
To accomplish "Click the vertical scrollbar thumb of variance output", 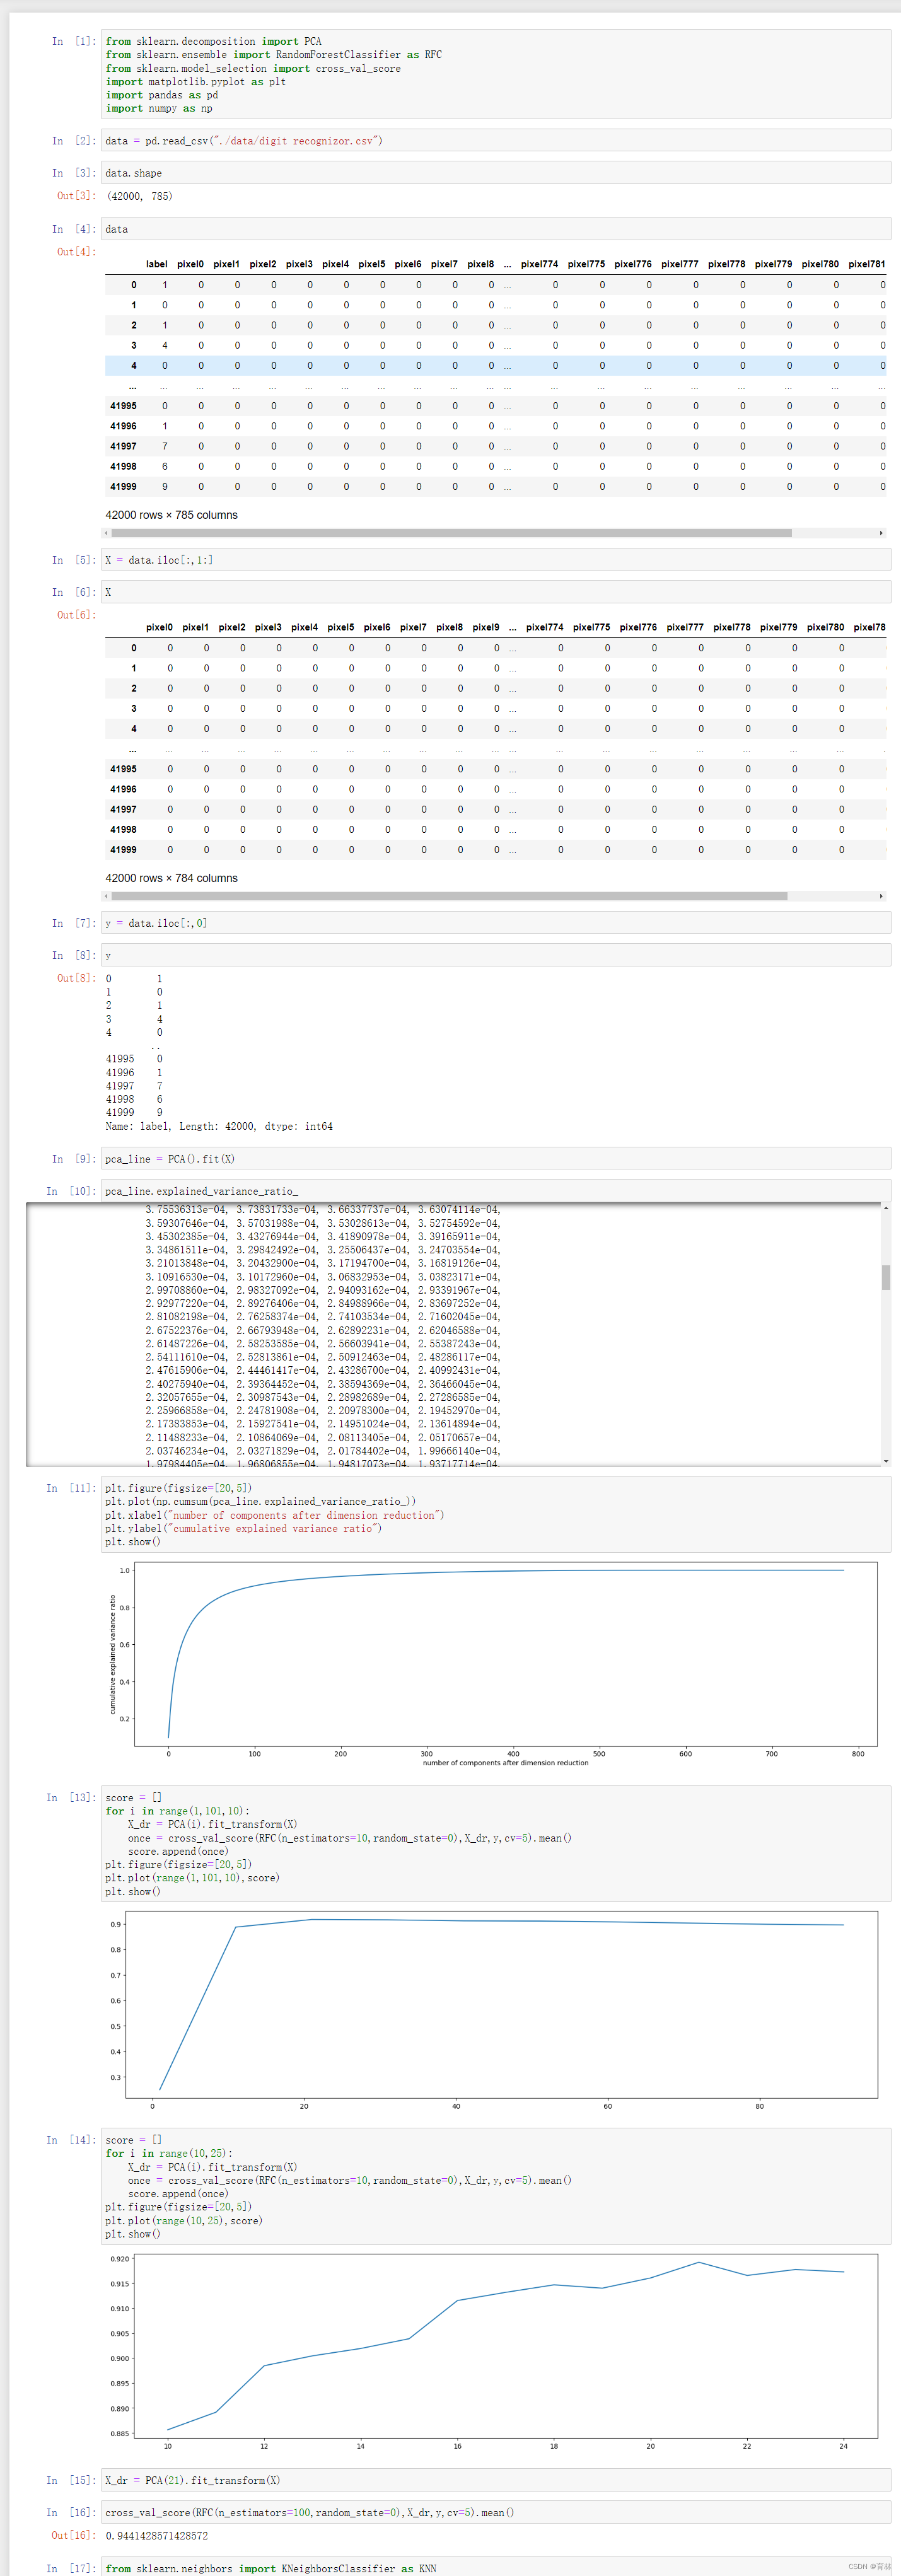I will 886,1277.
